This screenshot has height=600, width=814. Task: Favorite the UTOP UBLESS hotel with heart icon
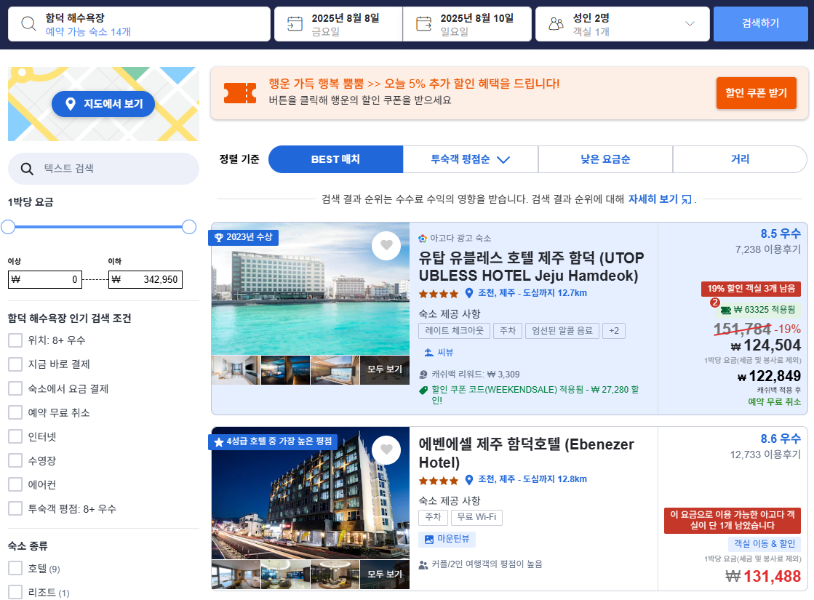point(386,245)
